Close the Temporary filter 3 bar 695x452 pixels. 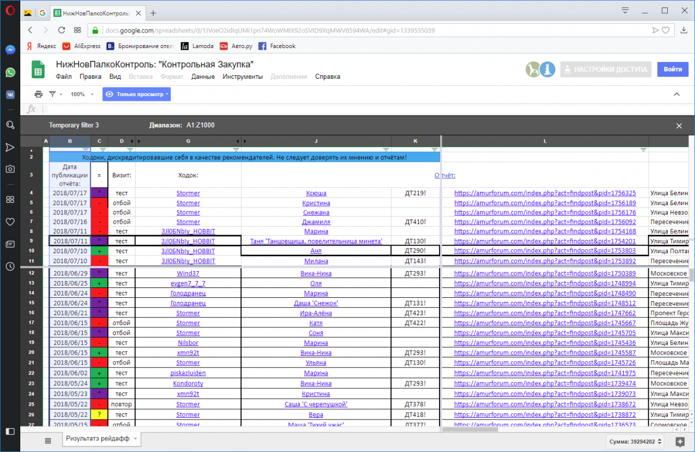coord(679,126)
